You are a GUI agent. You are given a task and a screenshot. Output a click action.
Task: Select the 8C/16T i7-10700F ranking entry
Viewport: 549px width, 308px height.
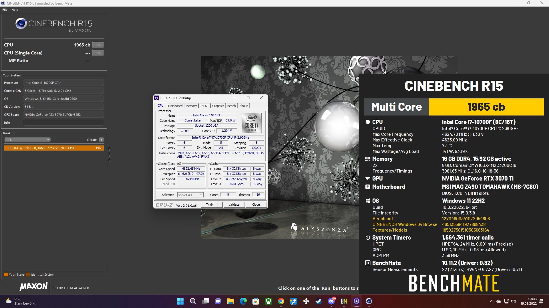click(x=54, y=148)
